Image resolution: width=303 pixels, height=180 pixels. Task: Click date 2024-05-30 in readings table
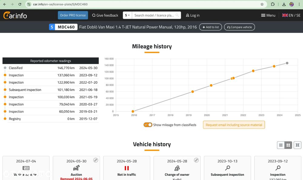pyautogui.click(x=88, y=68)
